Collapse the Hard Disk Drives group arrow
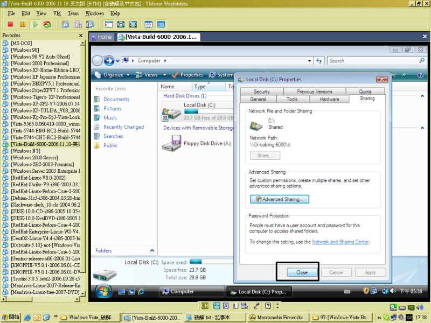This screenshot has height=323, width=431. tap(422, 96)
